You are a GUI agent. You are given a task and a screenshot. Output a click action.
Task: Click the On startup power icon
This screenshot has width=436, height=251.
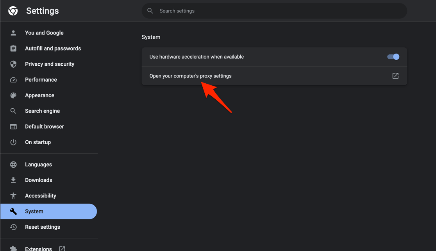tap(13, 142)
